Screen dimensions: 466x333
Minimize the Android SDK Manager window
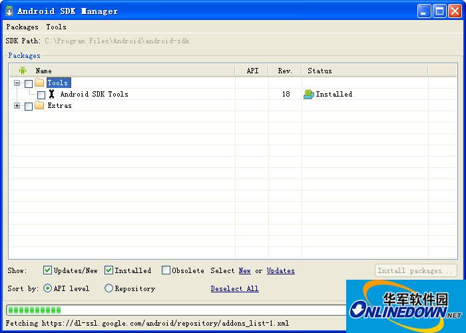[x=423, y=11]
